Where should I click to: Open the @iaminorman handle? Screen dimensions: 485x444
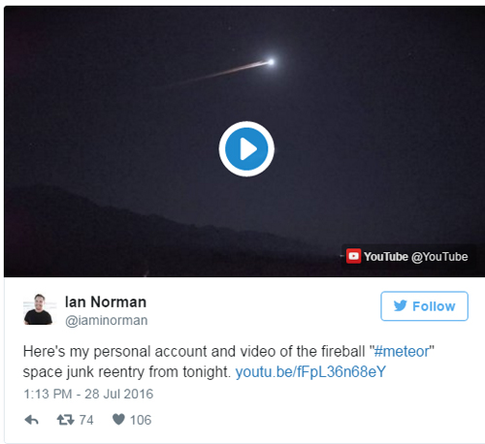(107, 320)
